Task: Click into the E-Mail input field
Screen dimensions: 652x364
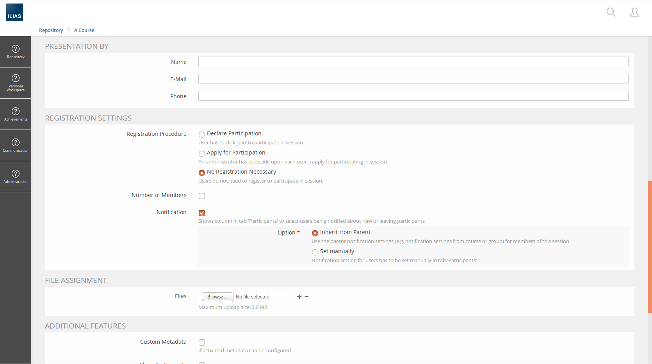Action: click(x=413, y=79)
